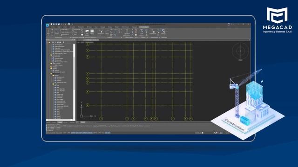Image resolution: width=298 pixels, height=167 pixels.
Task: Click the arrow cursor selection icon in ribbon
Action: (x=101, y=31)
